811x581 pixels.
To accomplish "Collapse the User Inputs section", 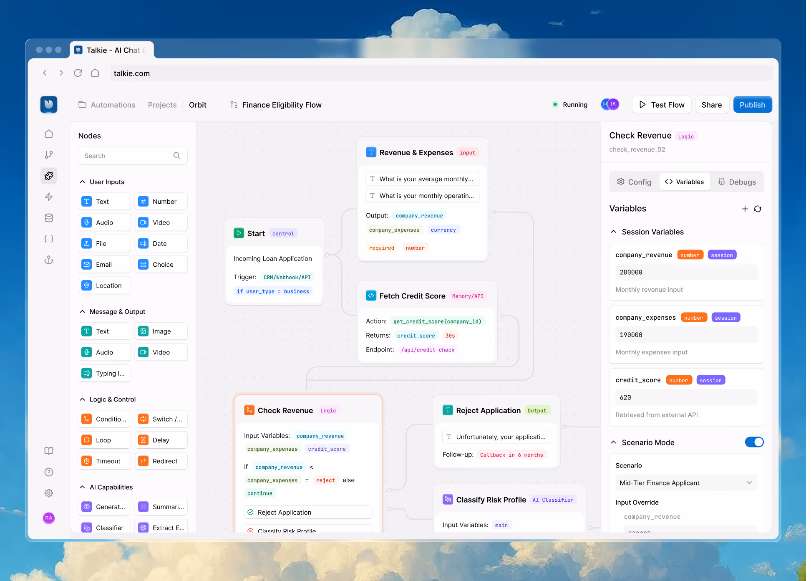I will 82,182.
